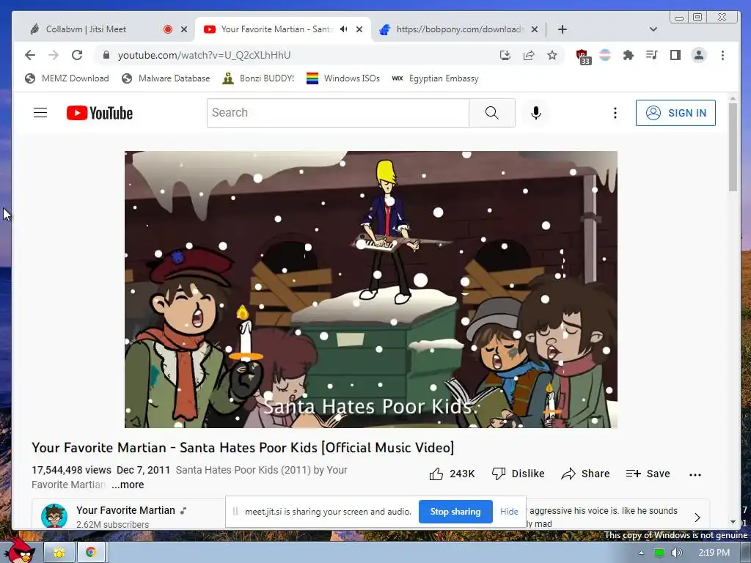Click the install app icon in address bar

[505, 55]
